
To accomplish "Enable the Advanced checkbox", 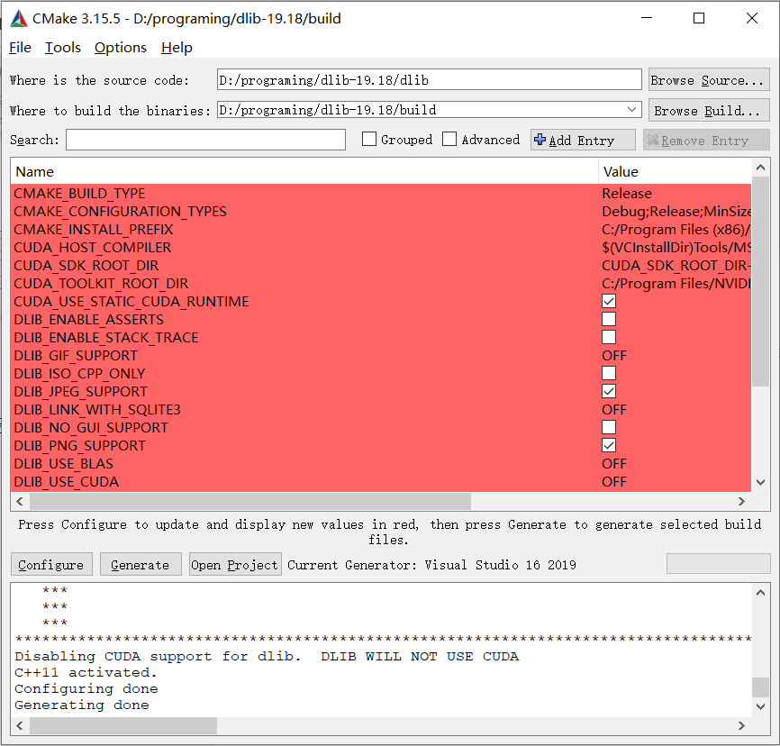I will tap(447, 140).
